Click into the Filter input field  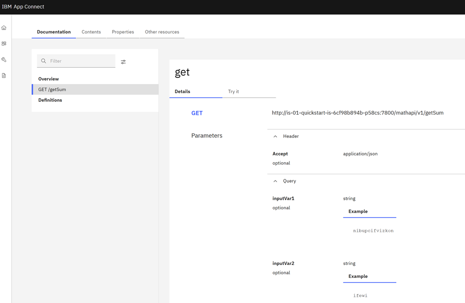coord(76,61)
